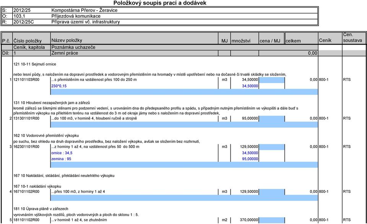Click the calculation '230*0,15'
Image resolution: width=367 pixels, height=224 pixels.
59,86
